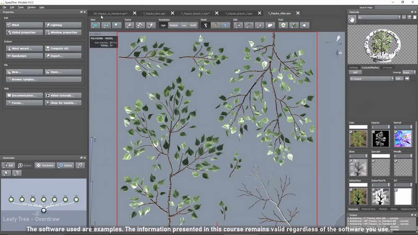Click the Gloss value stepper
The image size is (418, 235).
click(x=366, y=156)
